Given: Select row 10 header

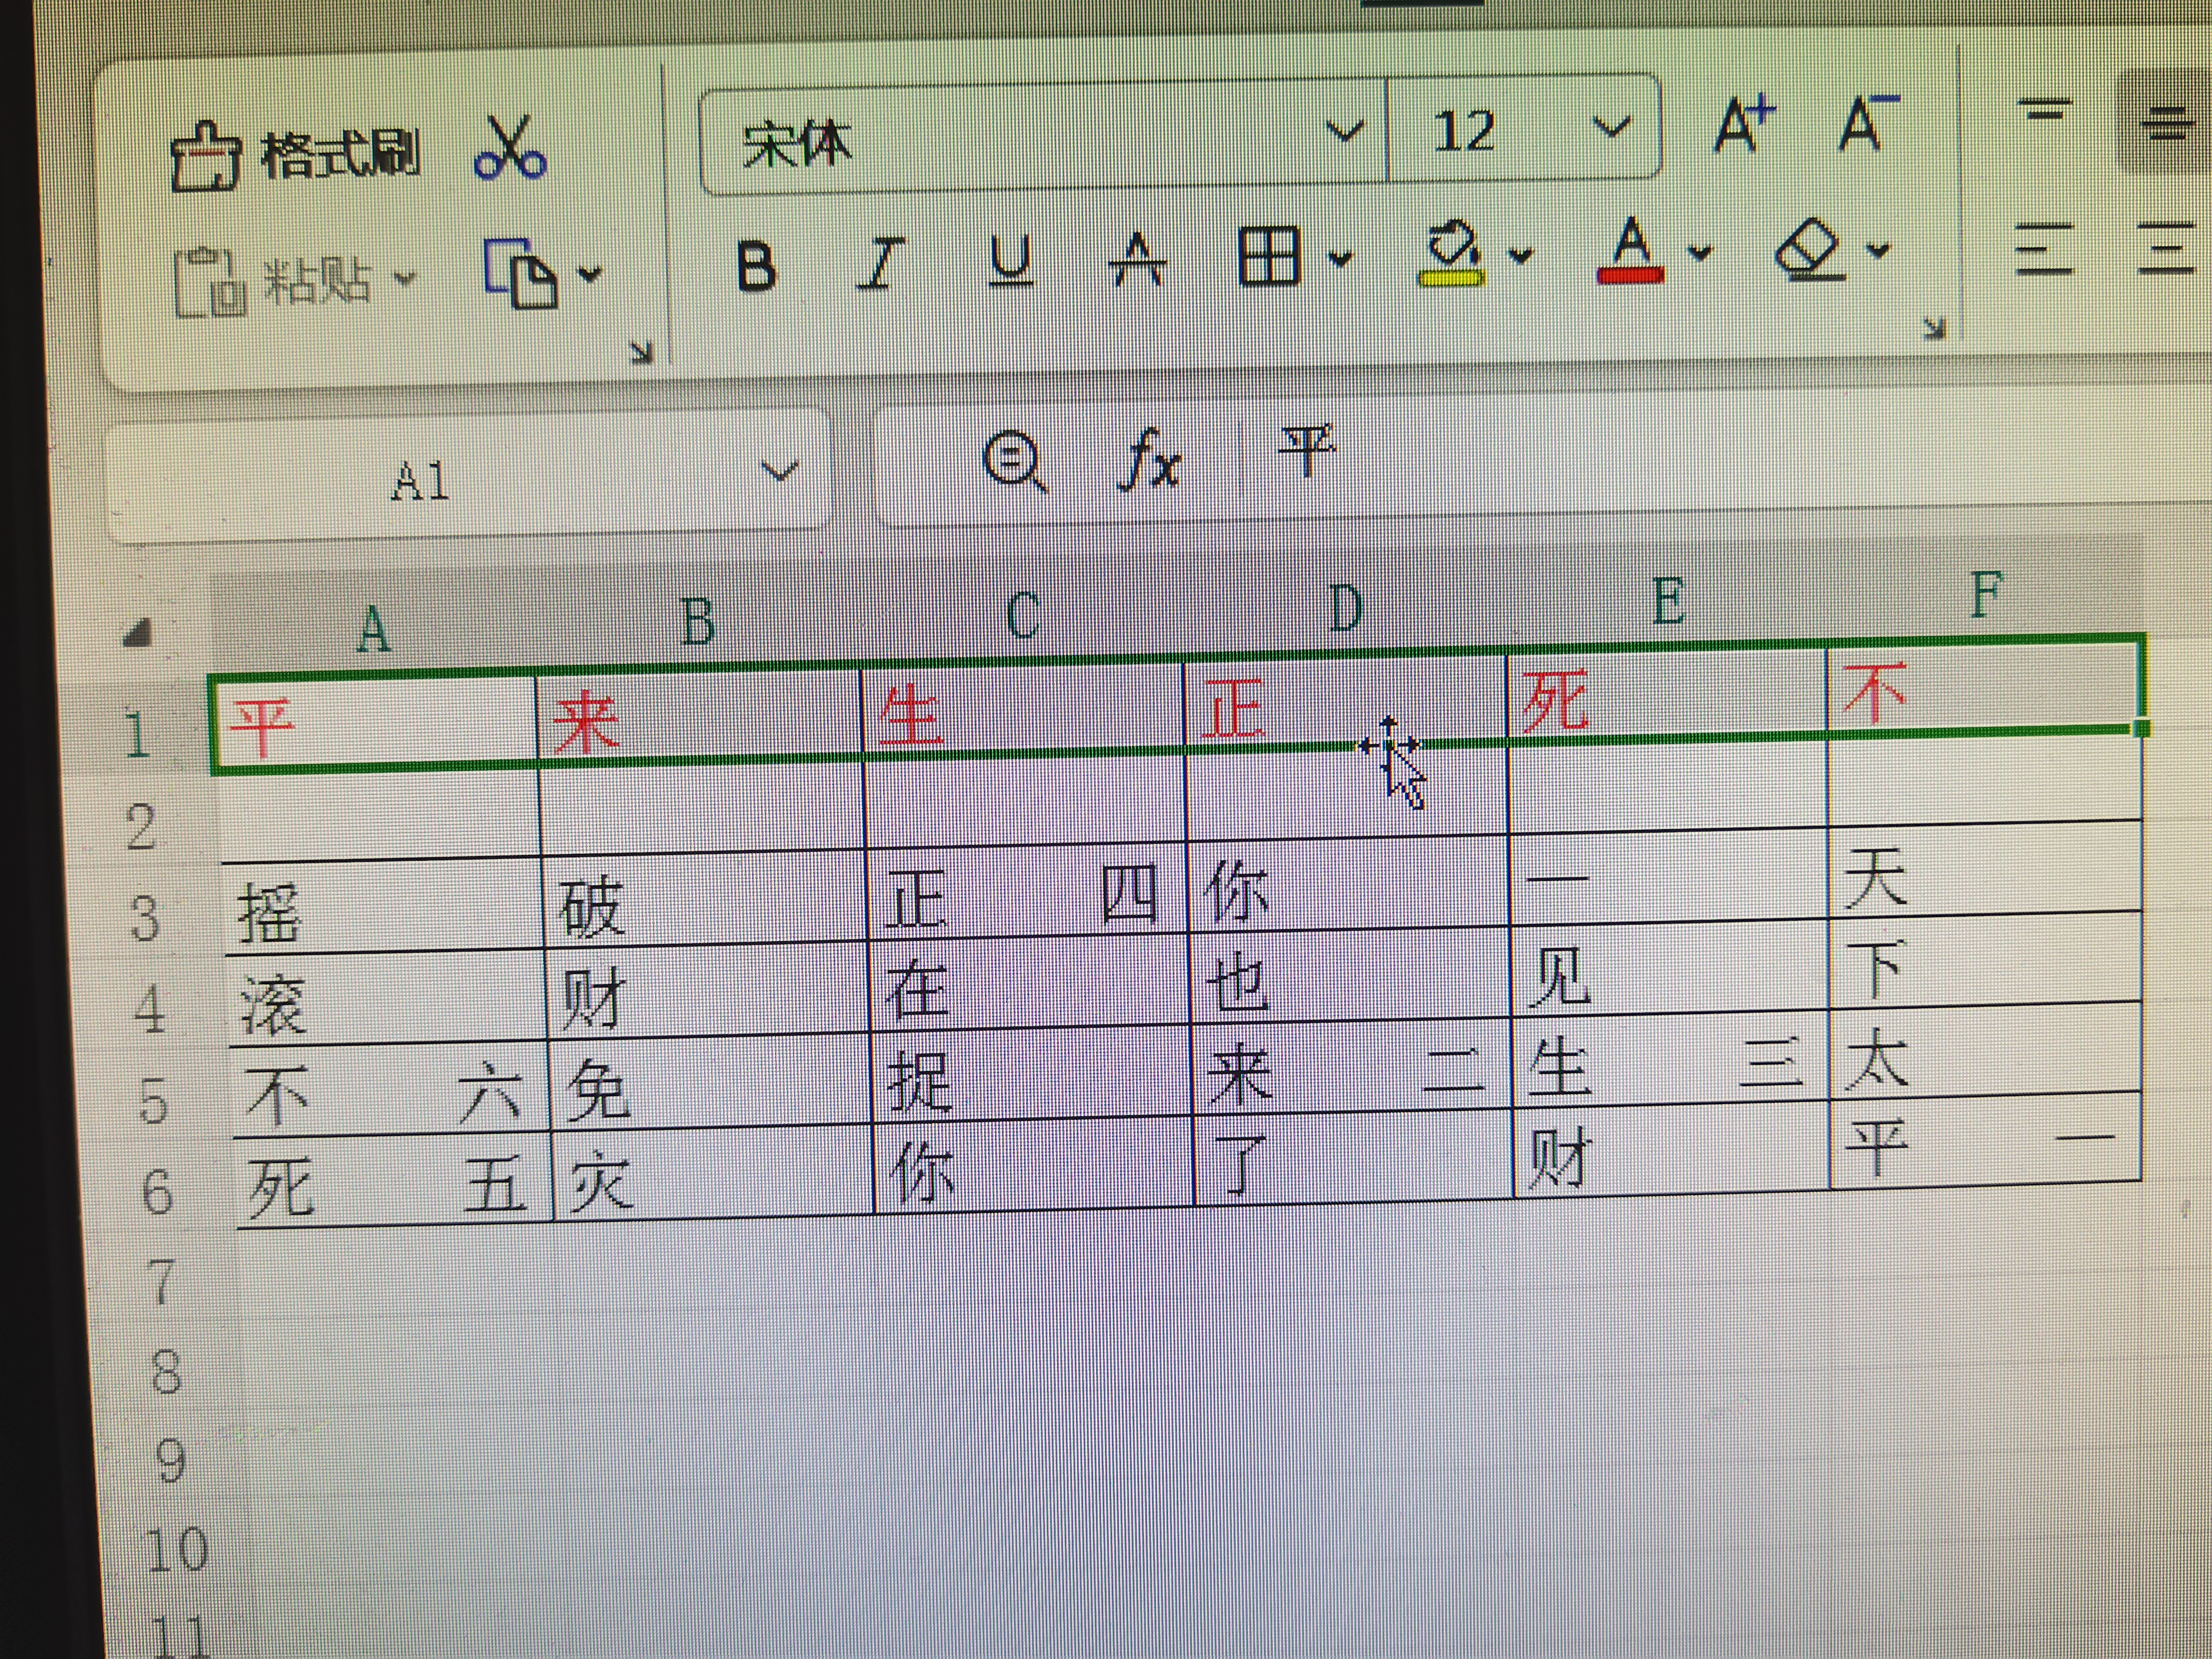Looking at the screenshot, I should coord(176,1549).
